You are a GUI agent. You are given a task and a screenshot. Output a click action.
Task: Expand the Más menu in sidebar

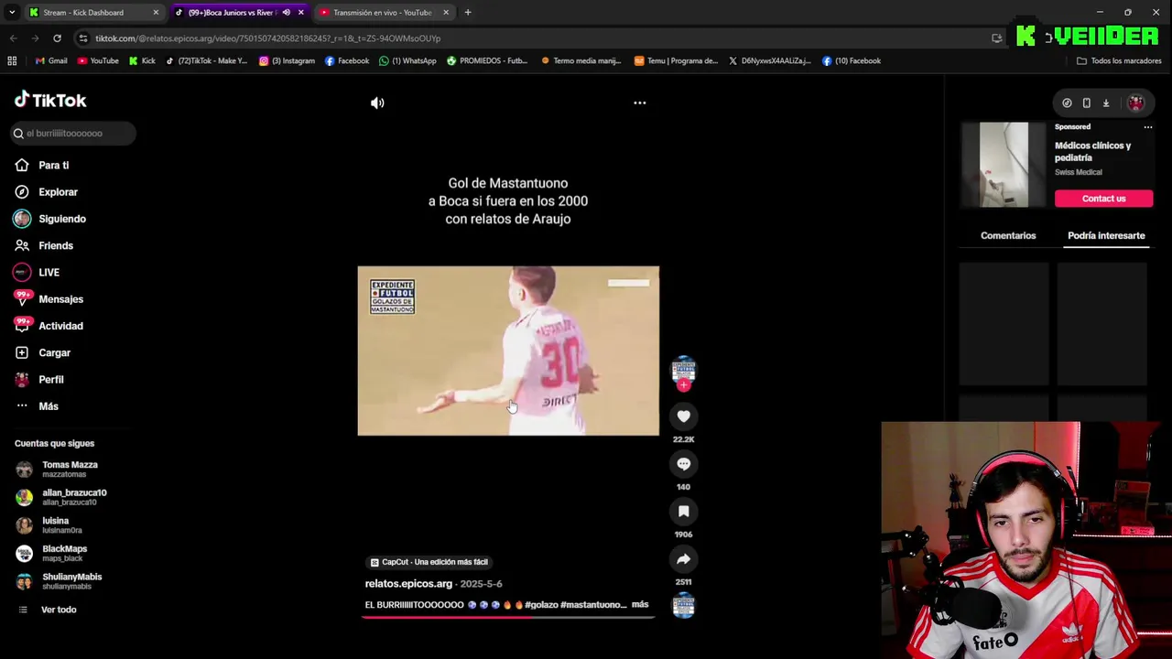[x=49, y=406]
